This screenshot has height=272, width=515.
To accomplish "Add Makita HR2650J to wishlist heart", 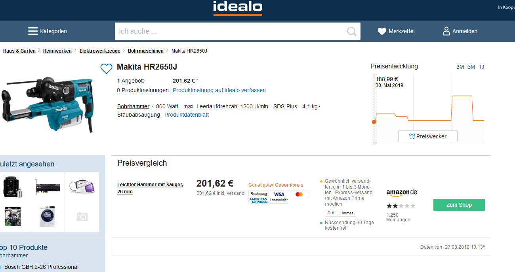I will [106, 69].
